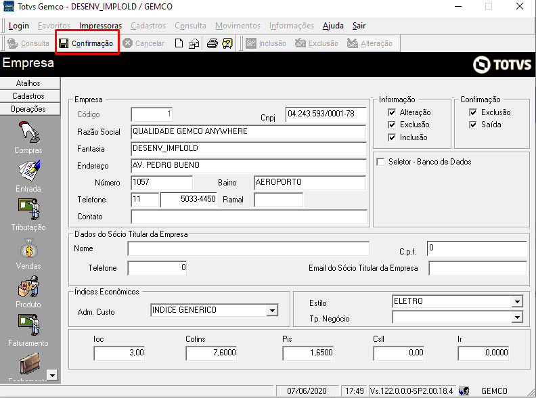Click the new blank page icon
536x398 pixels.
point(179,43)
